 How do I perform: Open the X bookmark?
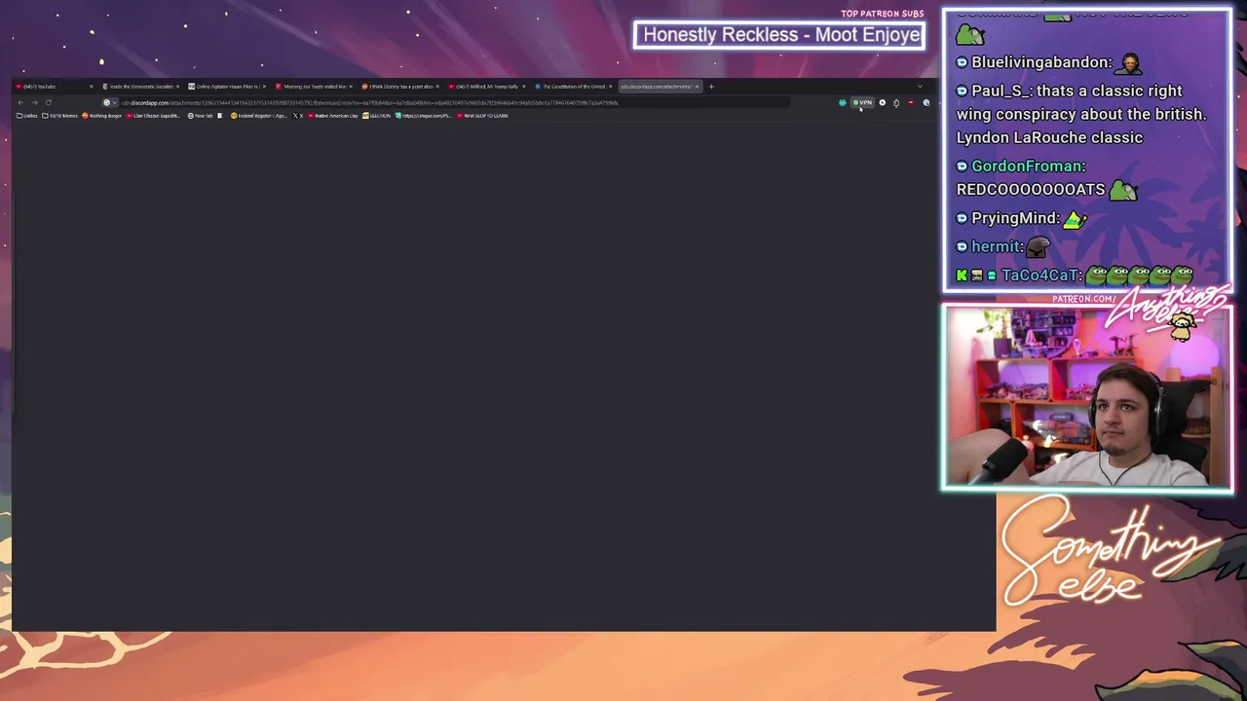click(298, 116)
